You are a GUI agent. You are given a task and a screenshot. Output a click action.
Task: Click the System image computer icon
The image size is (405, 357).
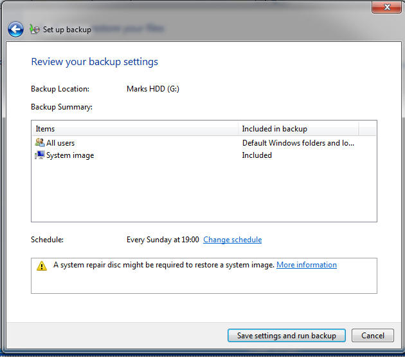coord(40,155)
